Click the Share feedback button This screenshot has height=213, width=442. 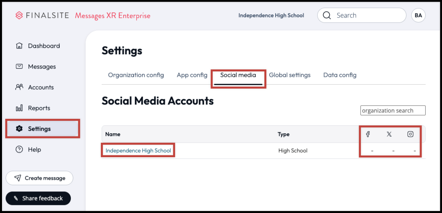[x=38, y=198]
